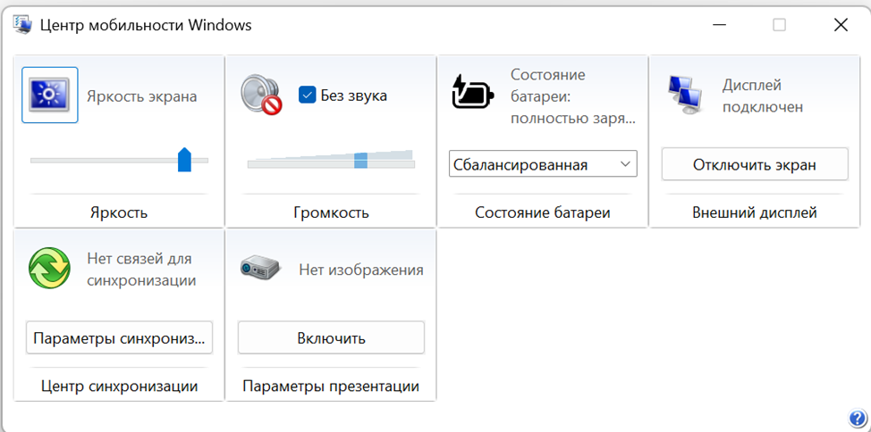Minimize the Mobility Center window
Screen dimensions: 871x432
(720, 25)
